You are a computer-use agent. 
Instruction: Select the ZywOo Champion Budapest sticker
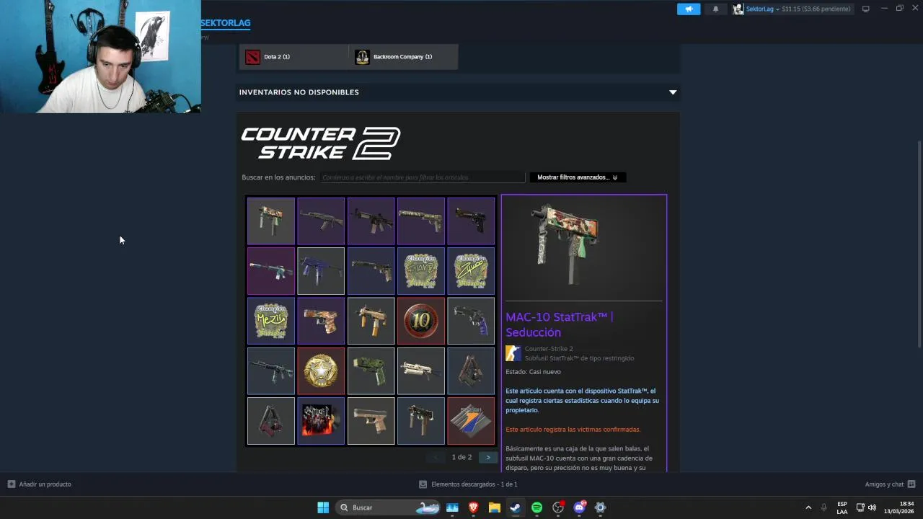pos(471,271)
